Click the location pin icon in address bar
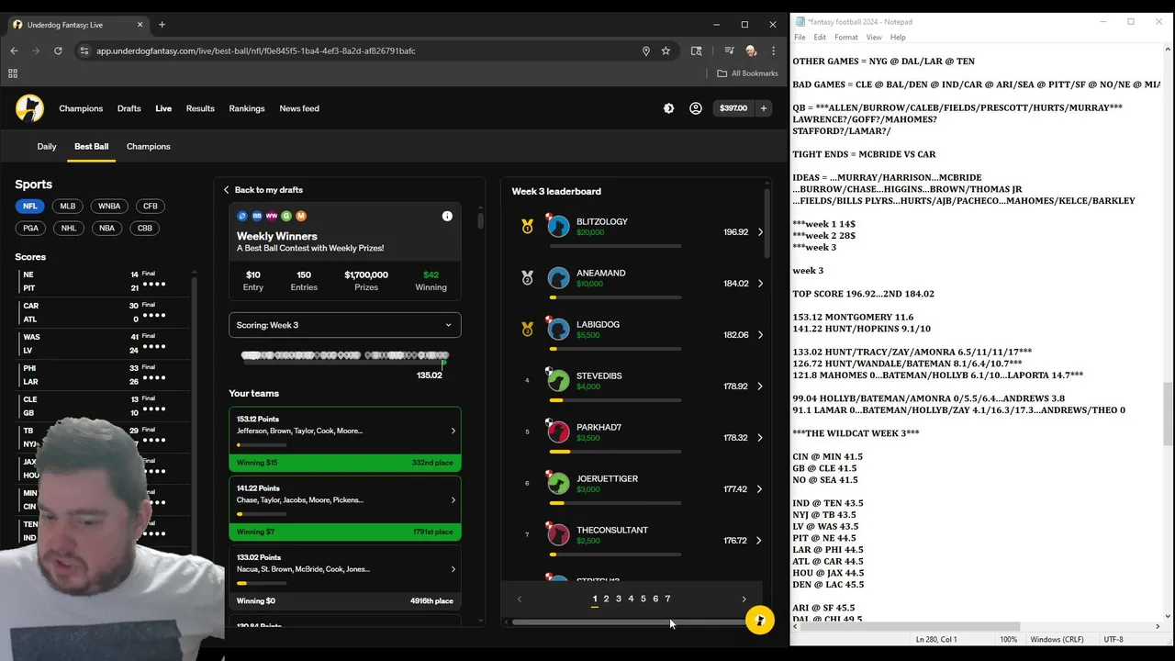 (x=646, y=50)
